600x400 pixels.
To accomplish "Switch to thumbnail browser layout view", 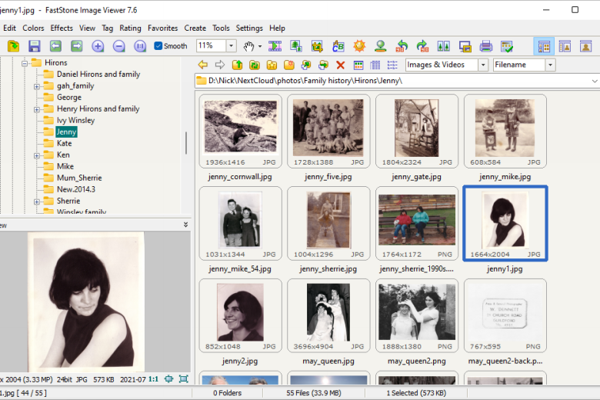I will (544, 46).
